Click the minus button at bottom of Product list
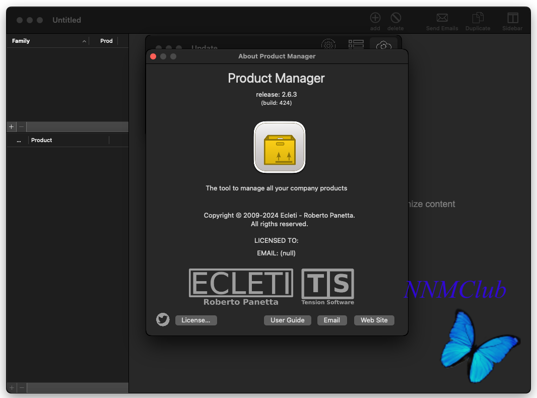The image size is (537, 398). [x=22, y=388]
